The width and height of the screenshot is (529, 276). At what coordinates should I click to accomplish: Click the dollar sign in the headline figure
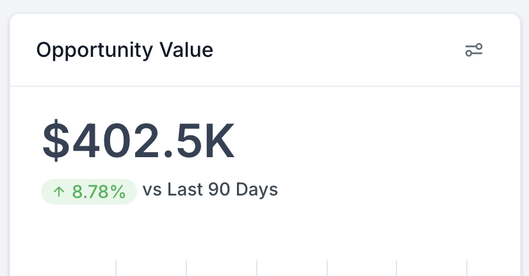(x=56, y=141)
